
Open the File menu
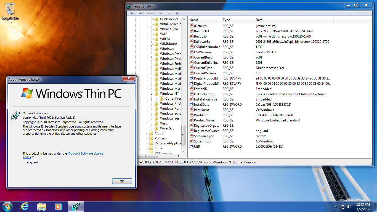tap(131, 13)
